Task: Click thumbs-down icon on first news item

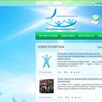Action: pos(74,72)
